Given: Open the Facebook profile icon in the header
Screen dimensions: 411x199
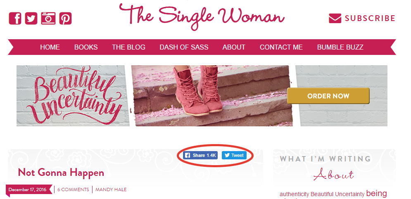Looking at the screenshot, I should coord(15,18).
